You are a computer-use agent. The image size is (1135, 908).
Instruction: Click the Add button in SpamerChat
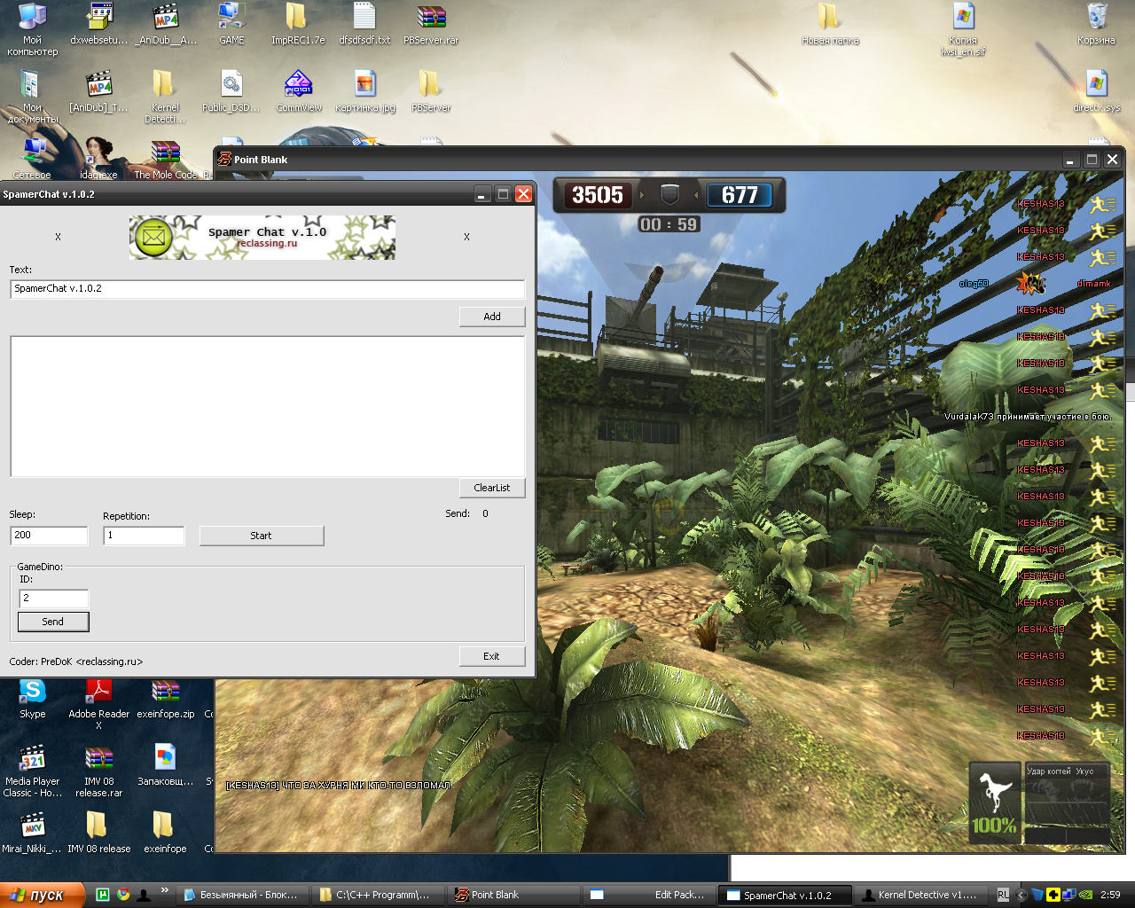492,317
